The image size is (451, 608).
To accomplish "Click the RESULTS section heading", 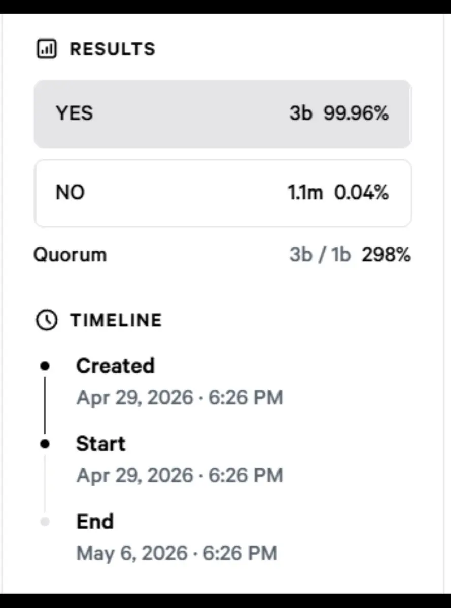I will pyautogui.click(x=112, y=49).
